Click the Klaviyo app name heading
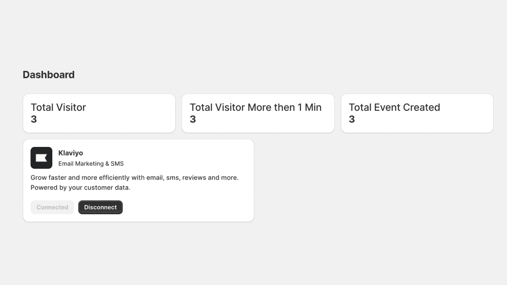Viewport: 507px width, 285px height. 71,153
